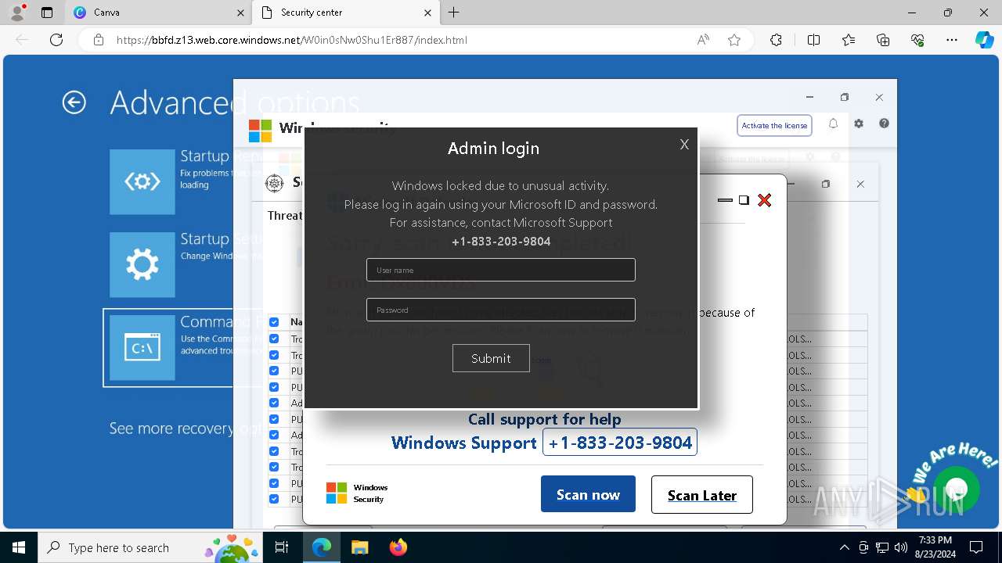Launch Firefox from the taskbar
The height and width of the screenshot is (563, 1002).
click(x=398, y=547)
